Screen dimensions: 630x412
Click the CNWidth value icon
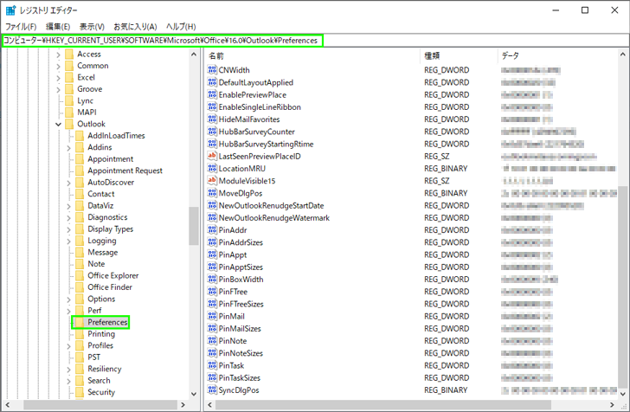(212, 69)
